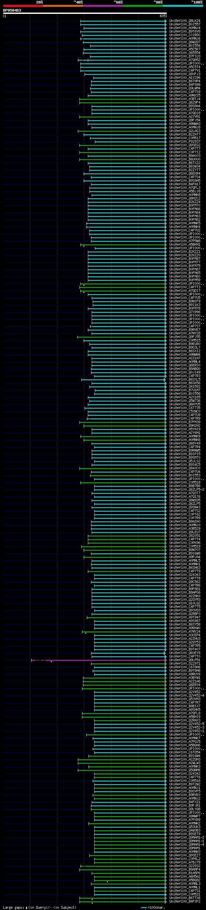Click the query end position 605
The width and height of the screenshot is (206, 910).
(162, 16)
